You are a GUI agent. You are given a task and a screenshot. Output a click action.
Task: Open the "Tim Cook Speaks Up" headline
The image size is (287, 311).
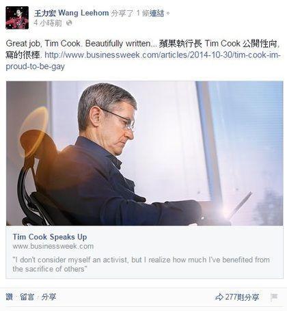pos(50,236)
